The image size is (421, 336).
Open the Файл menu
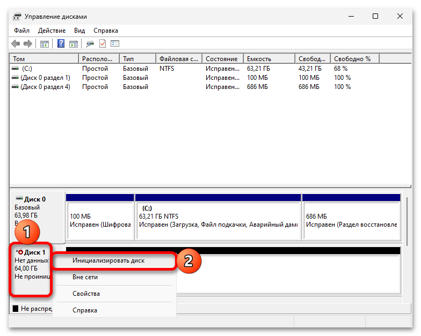point(21,31)
